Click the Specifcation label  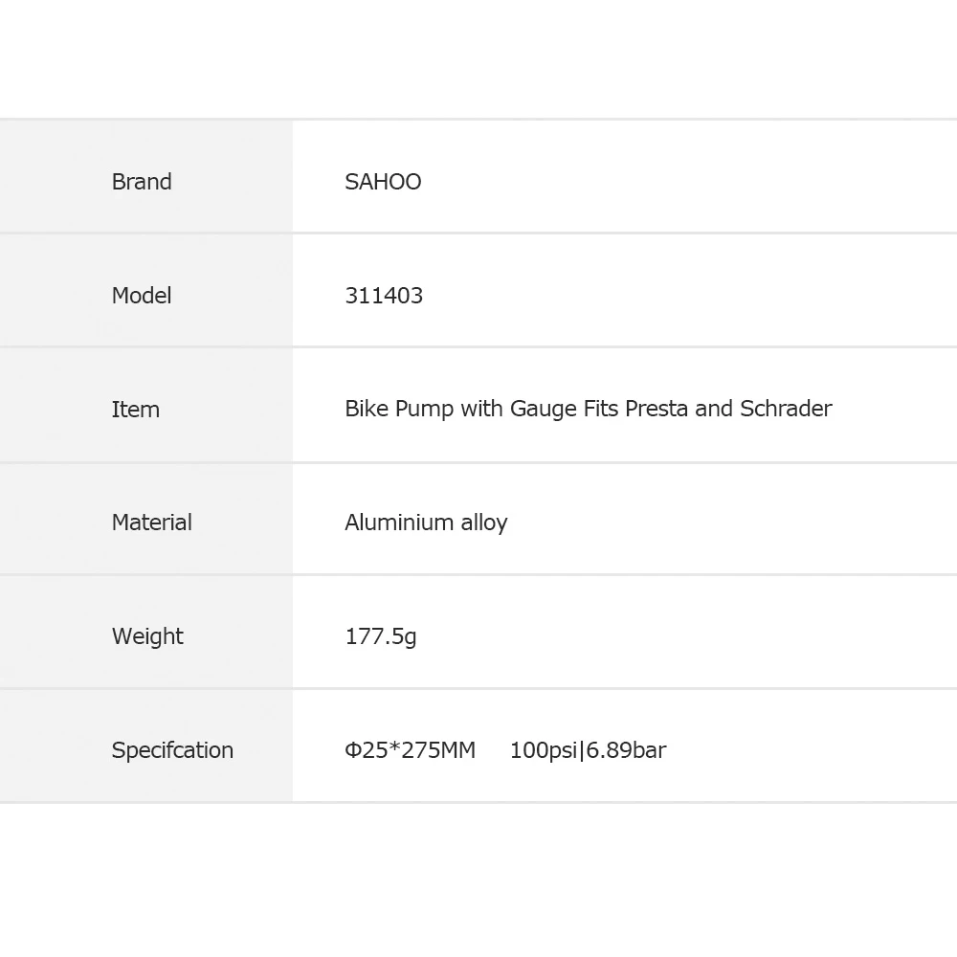[x=172, y=750]
